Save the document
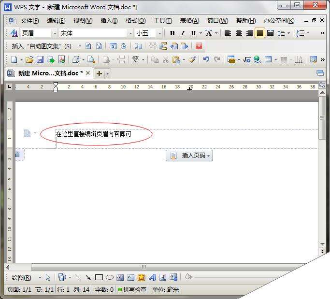Image resolution: width=330 pixels, height=299 pixels. [40, 60]
